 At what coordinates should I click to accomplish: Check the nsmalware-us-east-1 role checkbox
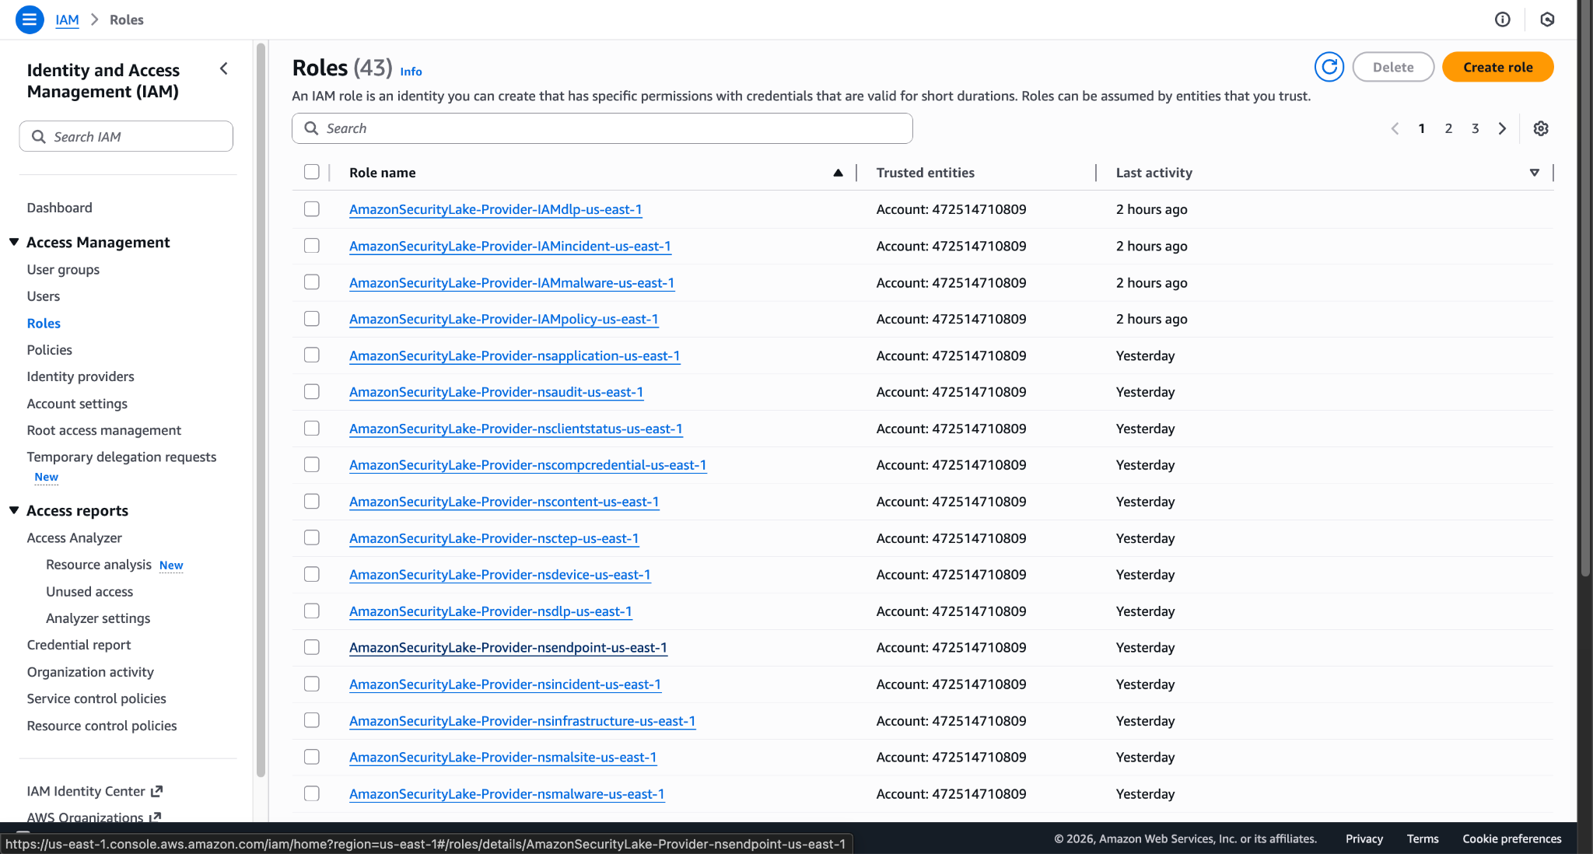tap(312, 793)
